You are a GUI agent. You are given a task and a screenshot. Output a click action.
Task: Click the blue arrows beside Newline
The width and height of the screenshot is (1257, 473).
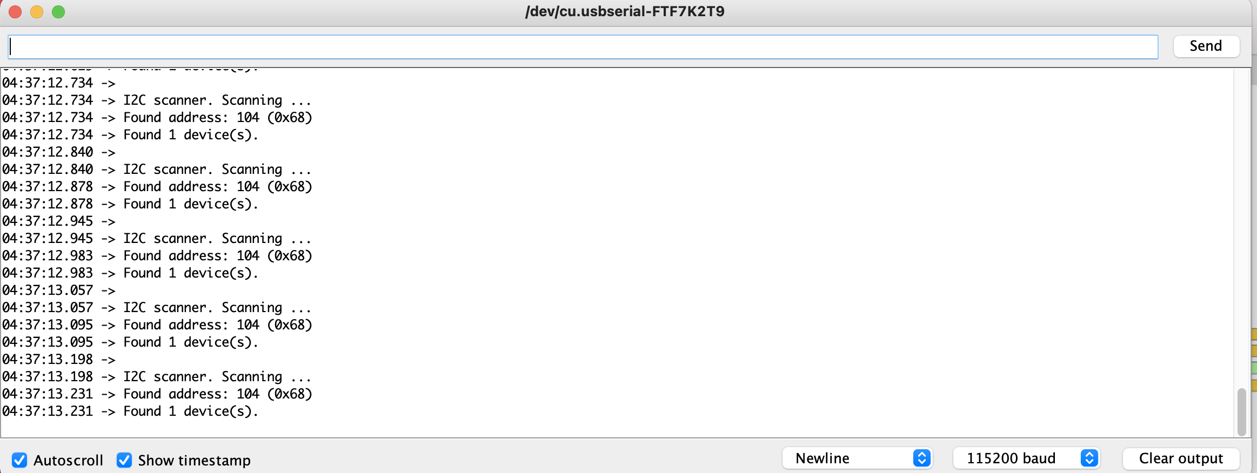coord(922,458)
